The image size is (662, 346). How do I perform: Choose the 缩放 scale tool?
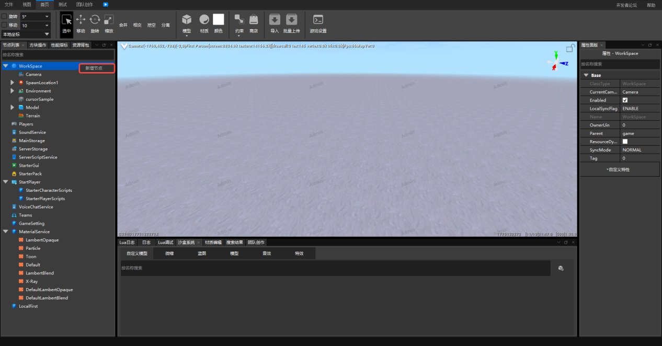click(x=109, y=20)
